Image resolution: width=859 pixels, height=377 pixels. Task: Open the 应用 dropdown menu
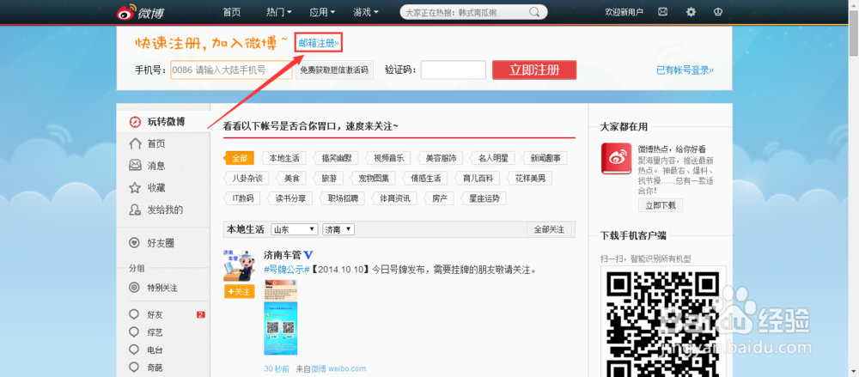tap(322, 11)
